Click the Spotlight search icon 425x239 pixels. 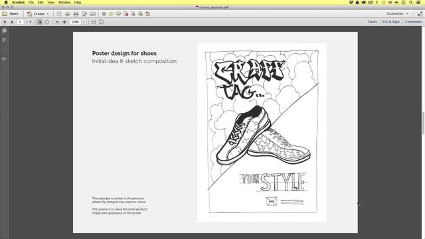[x=411, y=2]
